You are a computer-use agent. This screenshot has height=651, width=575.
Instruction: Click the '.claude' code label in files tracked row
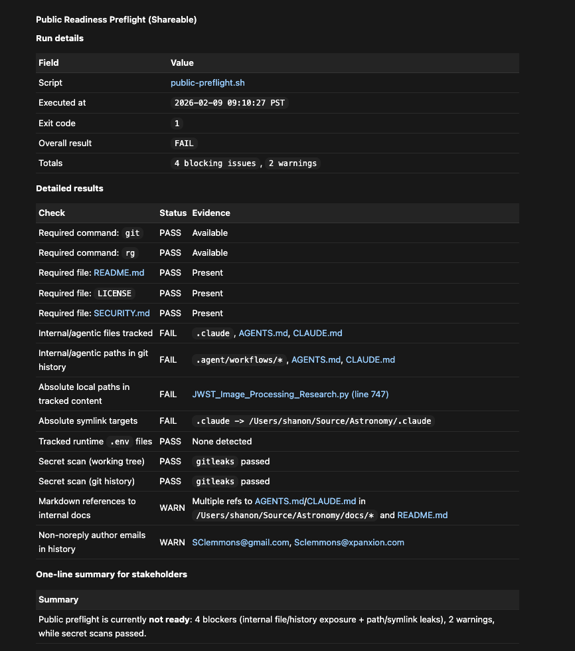click(x=213, y=333)
